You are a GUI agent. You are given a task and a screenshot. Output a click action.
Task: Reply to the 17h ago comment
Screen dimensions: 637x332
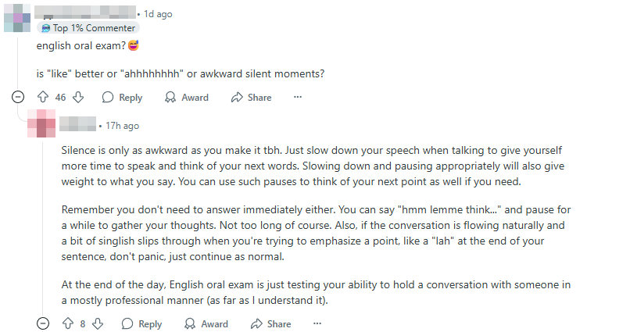pyautogui.click(x=141, y=324)
